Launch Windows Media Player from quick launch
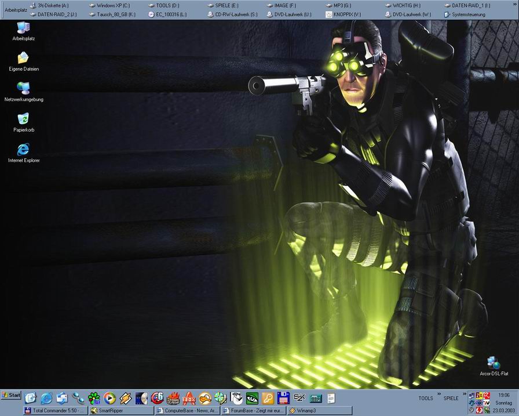The width and height of the screenshot is (519, 416). (x=109, y=398)
